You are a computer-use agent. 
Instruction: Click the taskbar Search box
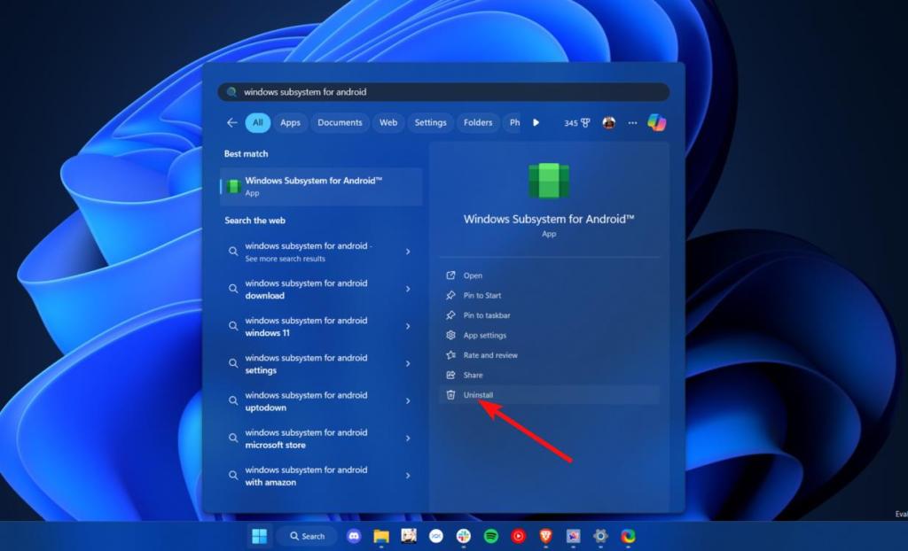pos(307,537)
